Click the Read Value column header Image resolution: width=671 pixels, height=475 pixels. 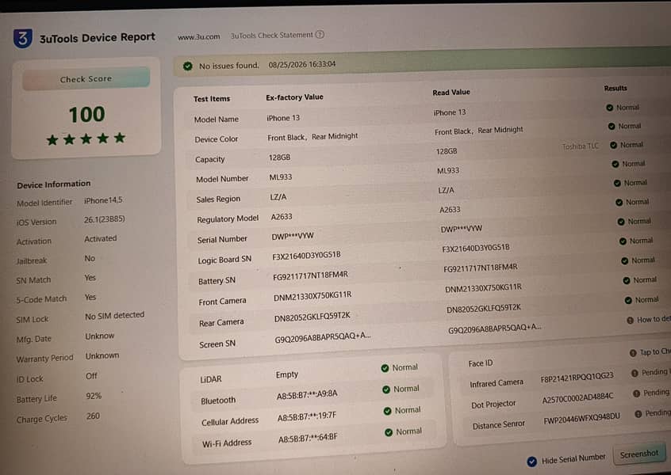[x=451, y=92]
